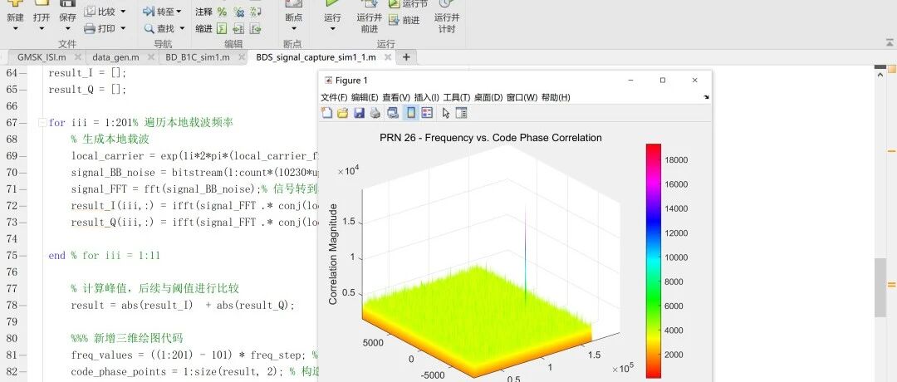Open 插入(I) menu in Figure 1

(427, 98)
